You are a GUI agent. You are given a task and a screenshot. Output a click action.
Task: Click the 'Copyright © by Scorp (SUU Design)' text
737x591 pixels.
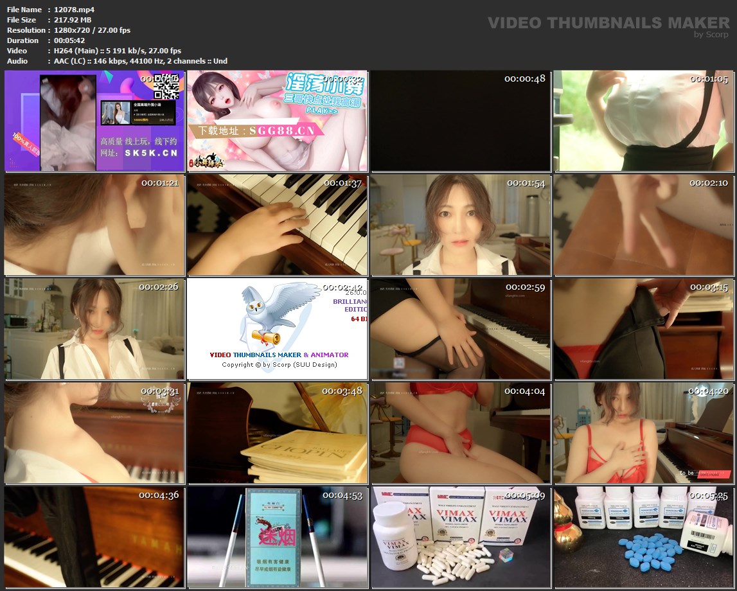tap(280, 365)
